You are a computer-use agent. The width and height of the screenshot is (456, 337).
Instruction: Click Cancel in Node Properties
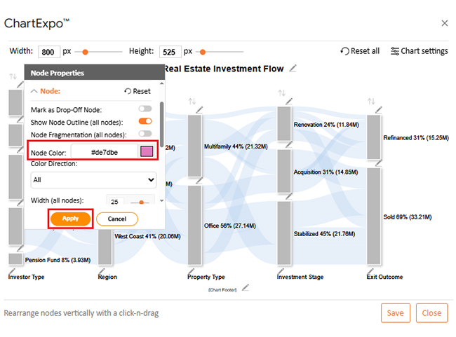[x=117, y=219]
